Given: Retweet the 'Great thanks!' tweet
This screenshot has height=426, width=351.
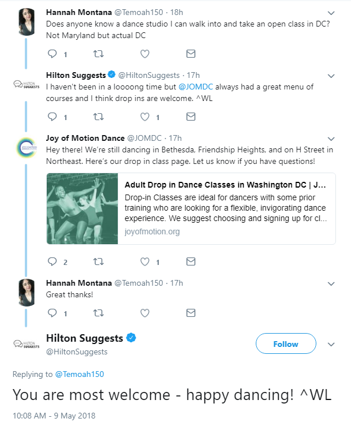Looking at the screenshot, I should click(x=99, y=313).
